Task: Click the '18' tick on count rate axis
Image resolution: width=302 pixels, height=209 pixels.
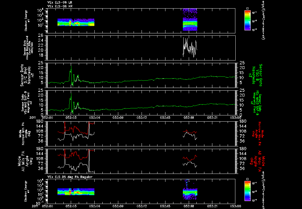Action: (x=41, y=55)
